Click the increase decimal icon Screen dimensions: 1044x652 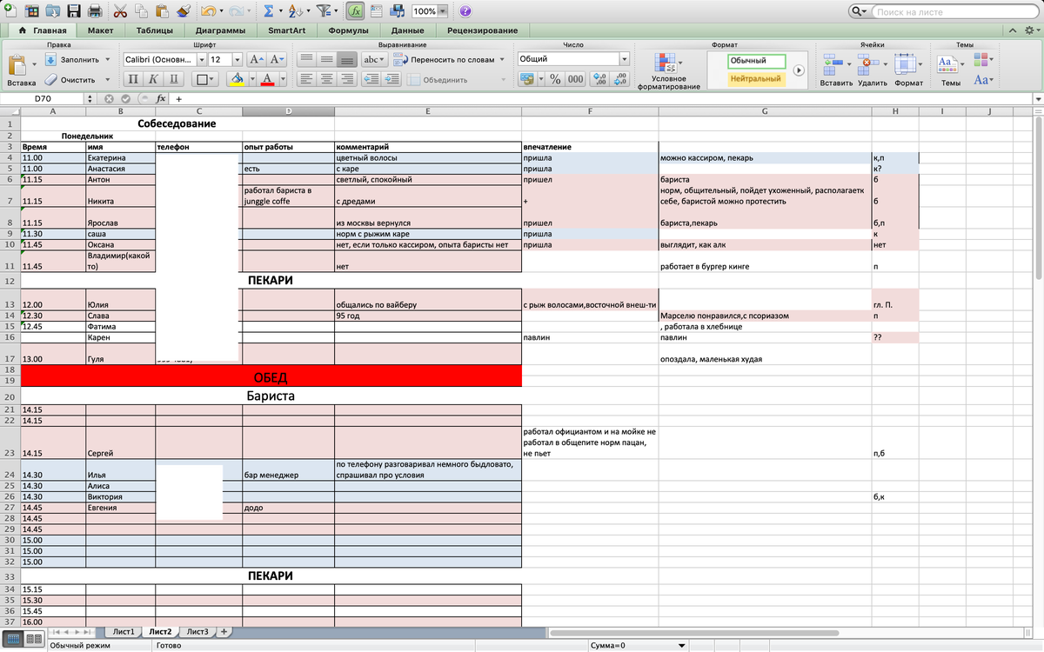(x=600, y=79)
